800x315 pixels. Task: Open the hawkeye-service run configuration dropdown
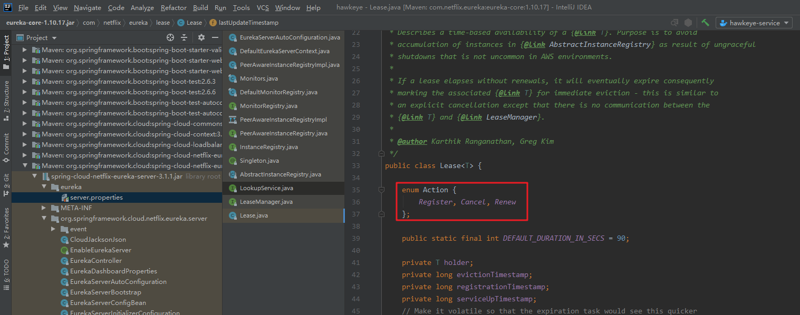pyautogui.click(x=754, y=23)
